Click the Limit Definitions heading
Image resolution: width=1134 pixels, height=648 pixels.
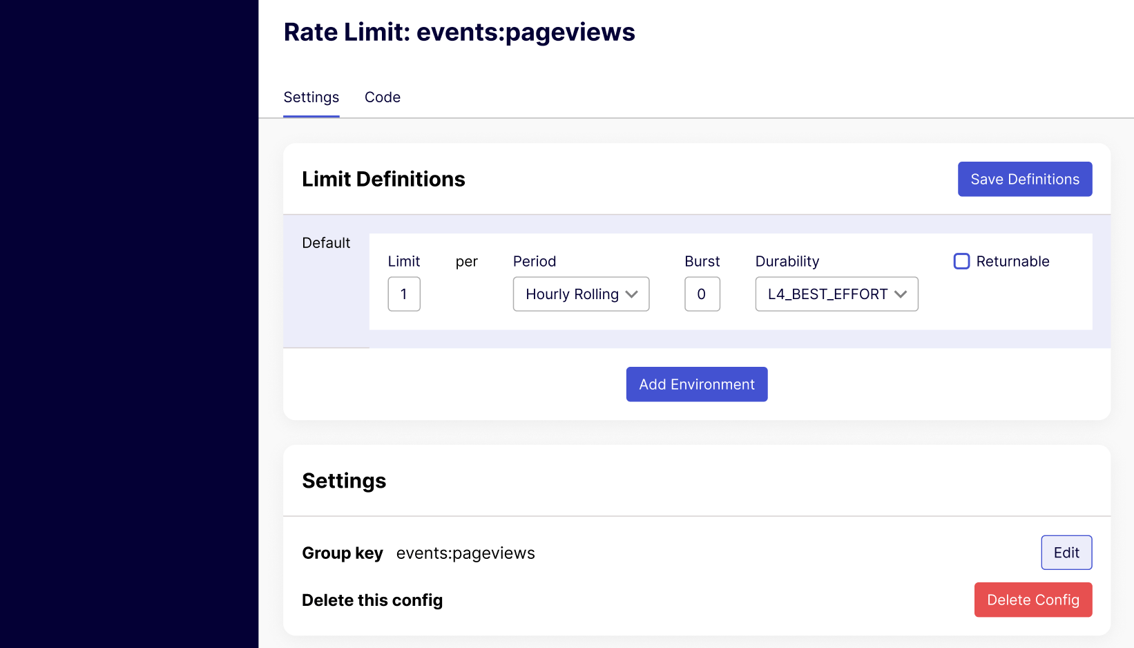[383, 179]
